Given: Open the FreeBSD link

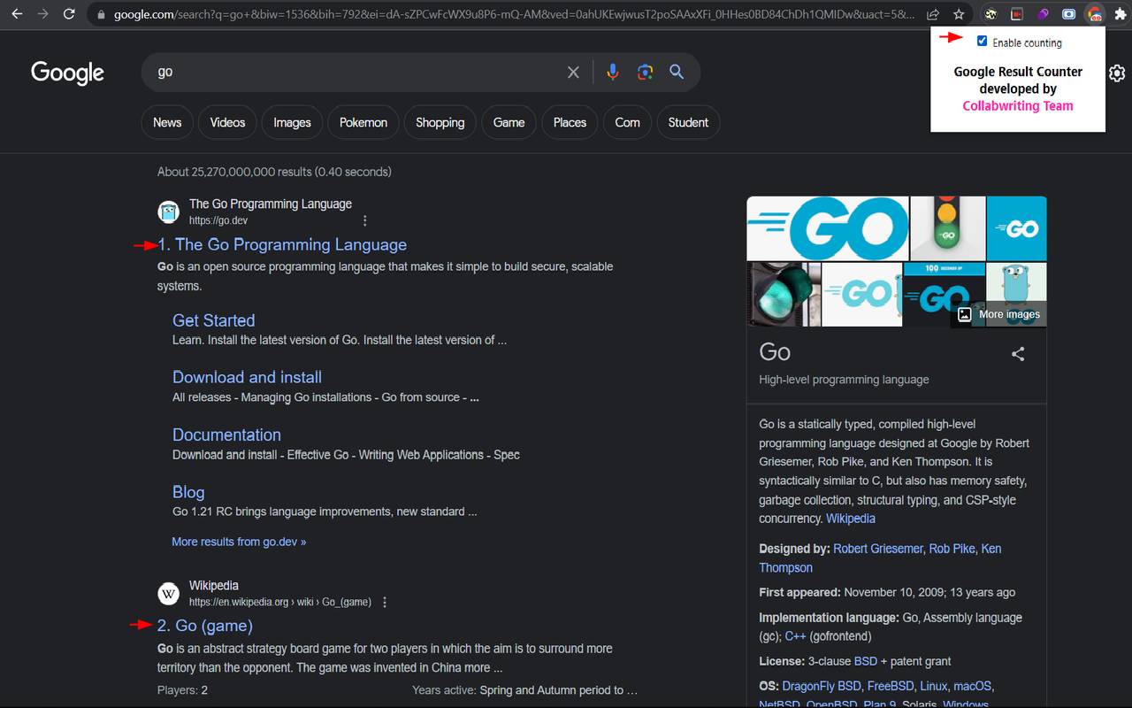Looking at the screenshot, I should pos(891,686).
